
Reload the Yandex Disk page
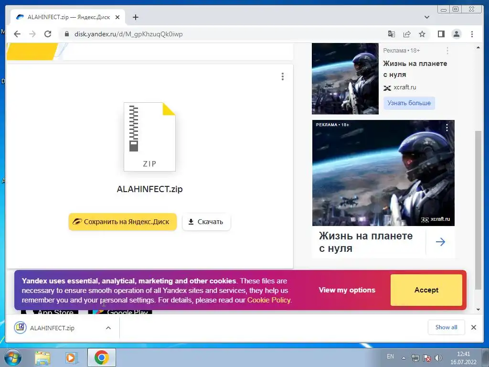point(48,34)
